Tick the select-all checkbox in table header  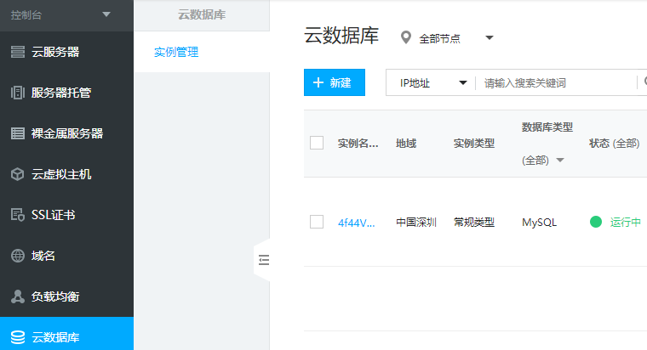[x=317, y=143]
